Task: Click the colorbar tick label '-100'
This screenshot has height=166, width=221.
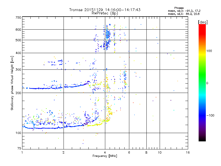Action: 210,115
